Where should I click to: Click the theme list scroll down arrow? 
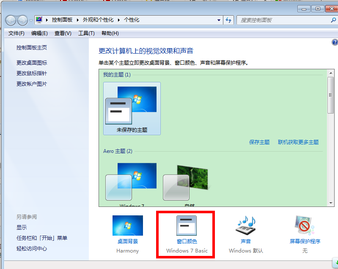coord(331,203)
